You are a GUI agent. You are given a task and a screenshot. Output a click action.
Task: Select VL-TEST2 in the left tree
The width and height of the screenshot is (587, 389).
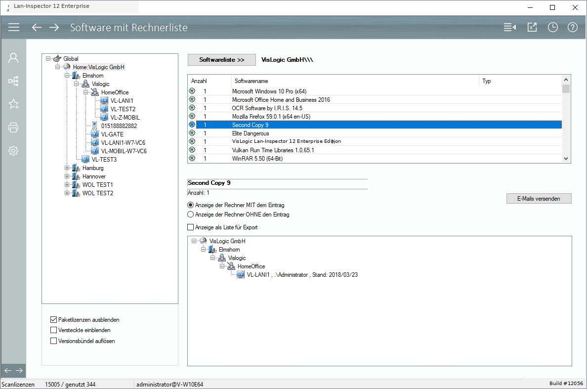coord(123,109)
